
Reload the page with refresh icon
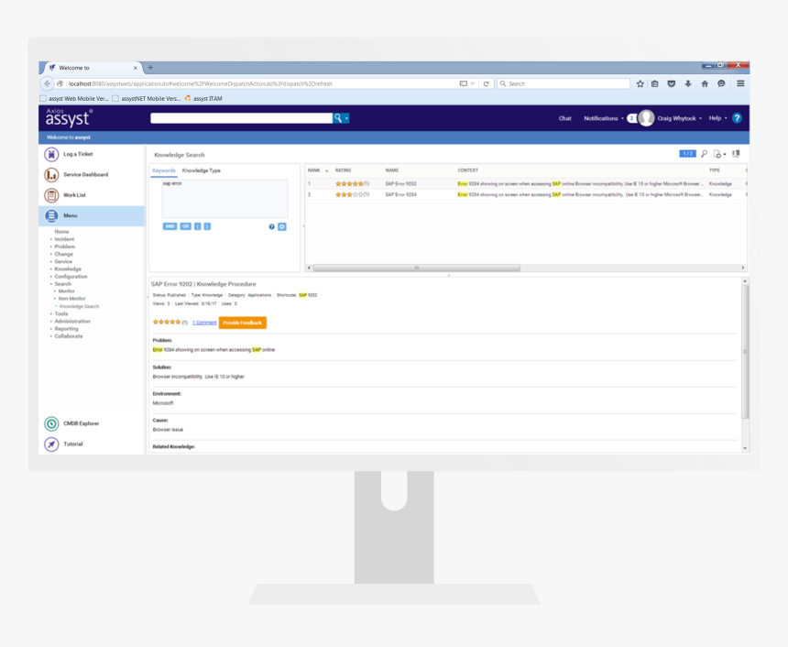coord(486,84)
